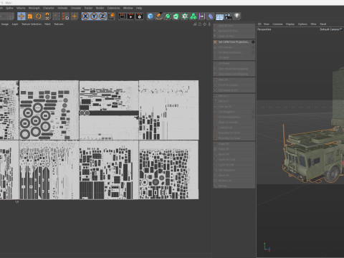Select the Spline Pen tool icon
344x258 pixels.
click(x=159, y=16)
